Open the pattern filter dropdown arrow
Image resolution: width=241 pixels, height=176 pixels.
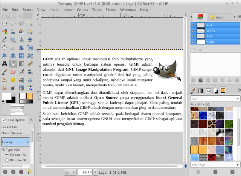pos(238,99)
